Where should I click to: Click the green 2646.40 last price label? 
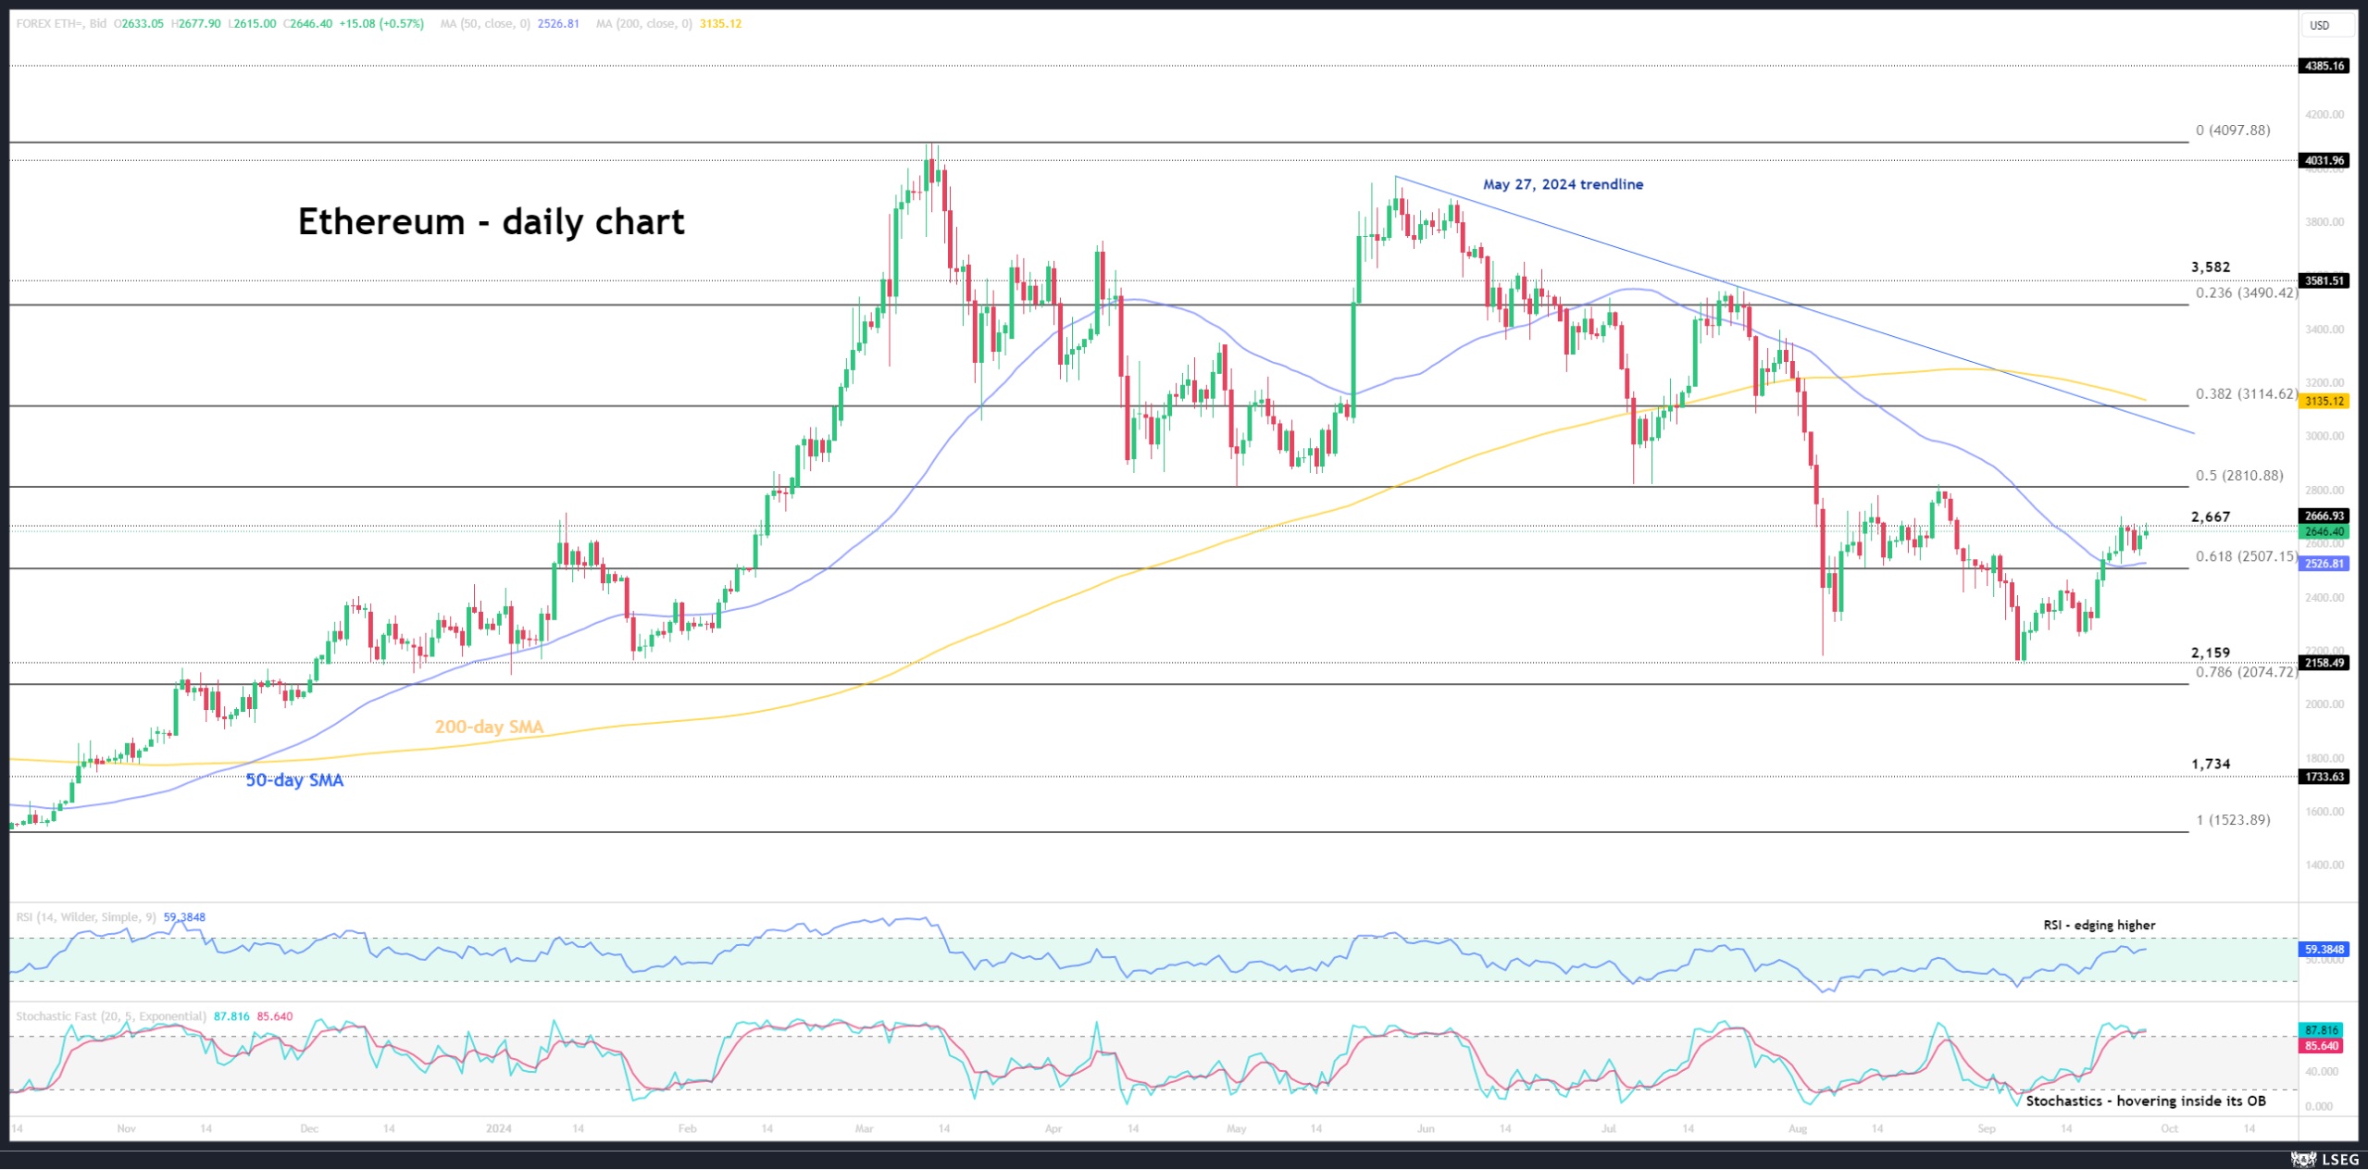[x=2324, y=532]
